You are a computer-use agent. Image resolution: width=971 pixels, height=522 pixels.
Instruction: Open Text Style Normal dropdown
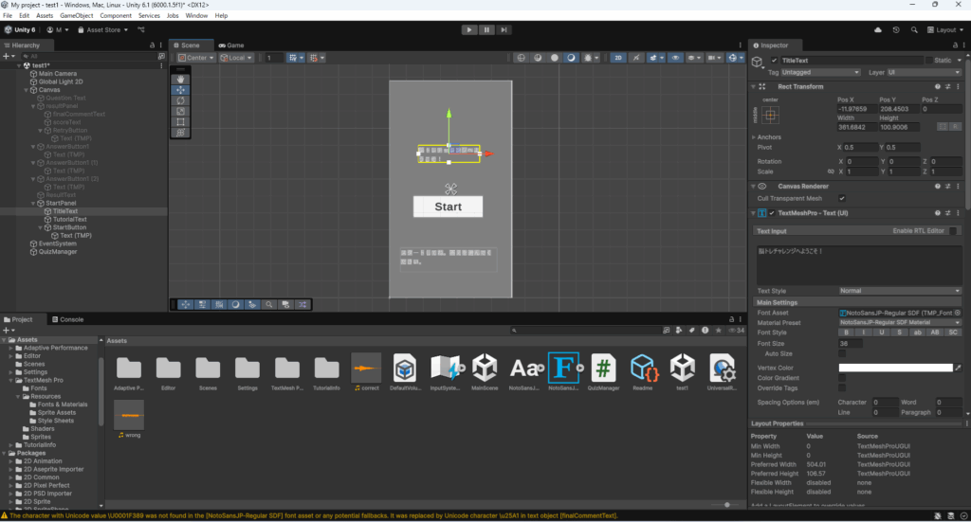click(900, 291)
